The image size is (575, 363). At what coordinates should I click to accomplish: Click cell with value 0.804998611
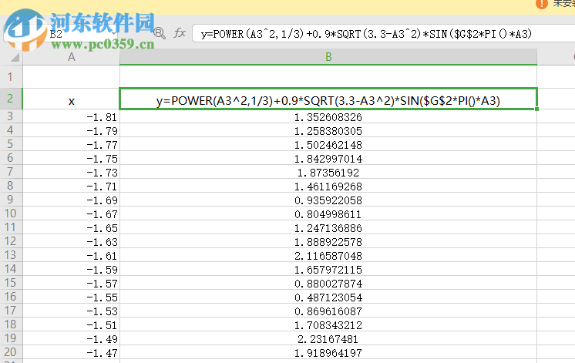click(328, 213)
